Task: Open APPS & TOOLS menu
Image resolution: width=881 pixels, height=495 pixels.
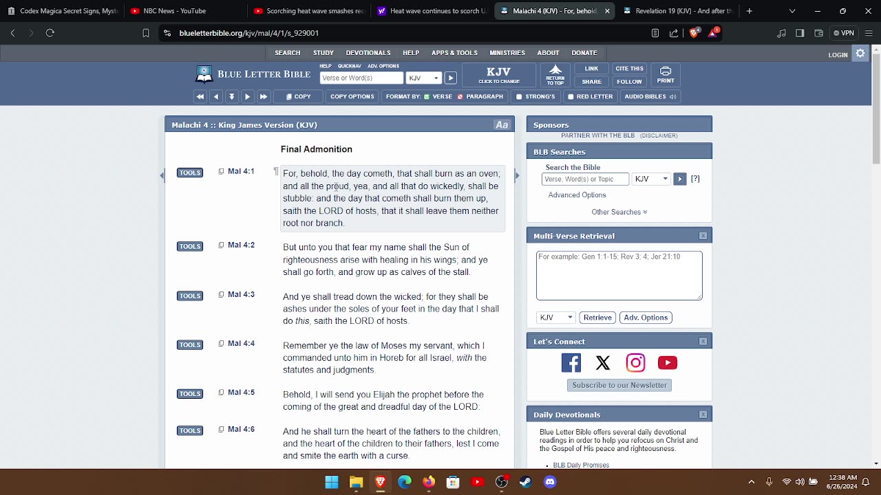Action: pyautogui.click(x=454, y=53)
